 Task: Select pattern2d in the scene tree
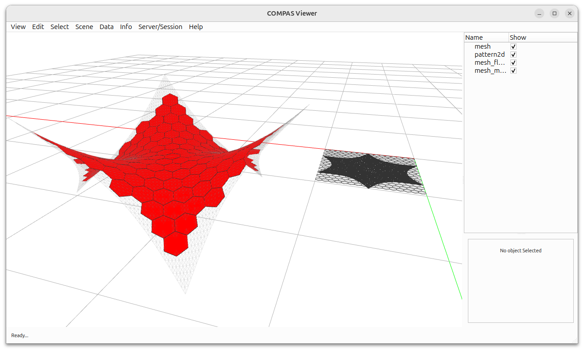point(490,54)
